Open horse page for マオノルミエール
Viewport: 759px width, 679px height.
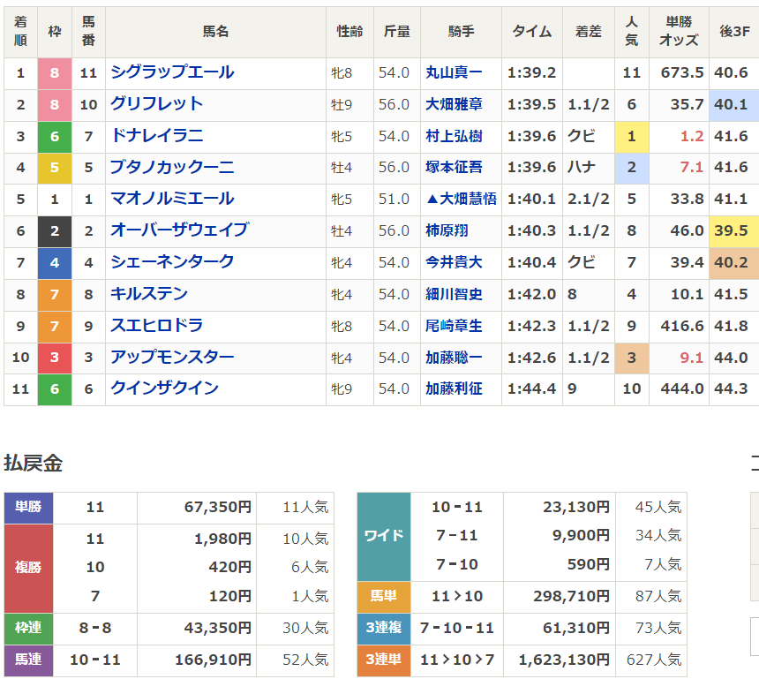(172, 199)
